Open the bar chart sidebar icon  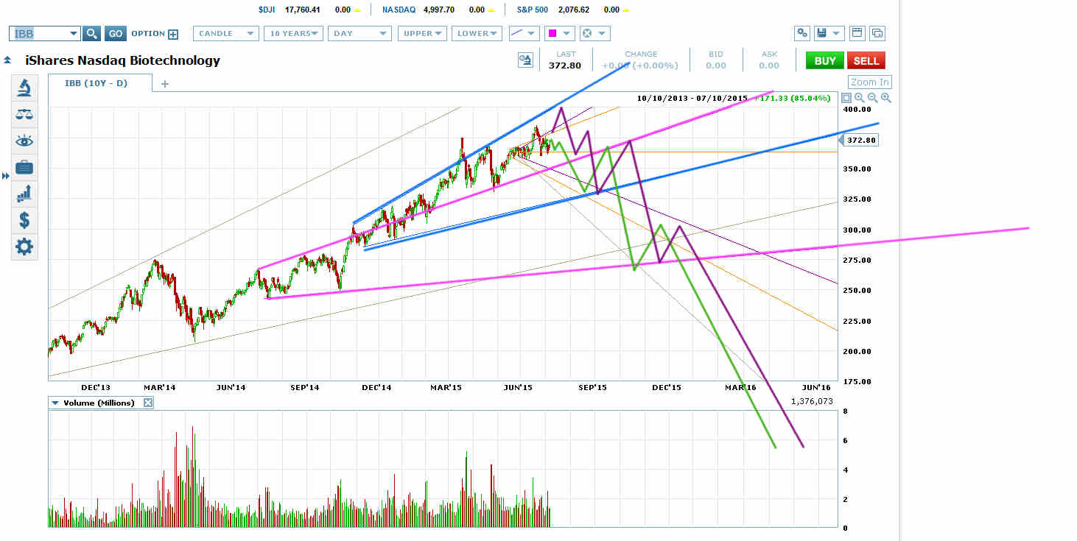click(x=24, y=194)
